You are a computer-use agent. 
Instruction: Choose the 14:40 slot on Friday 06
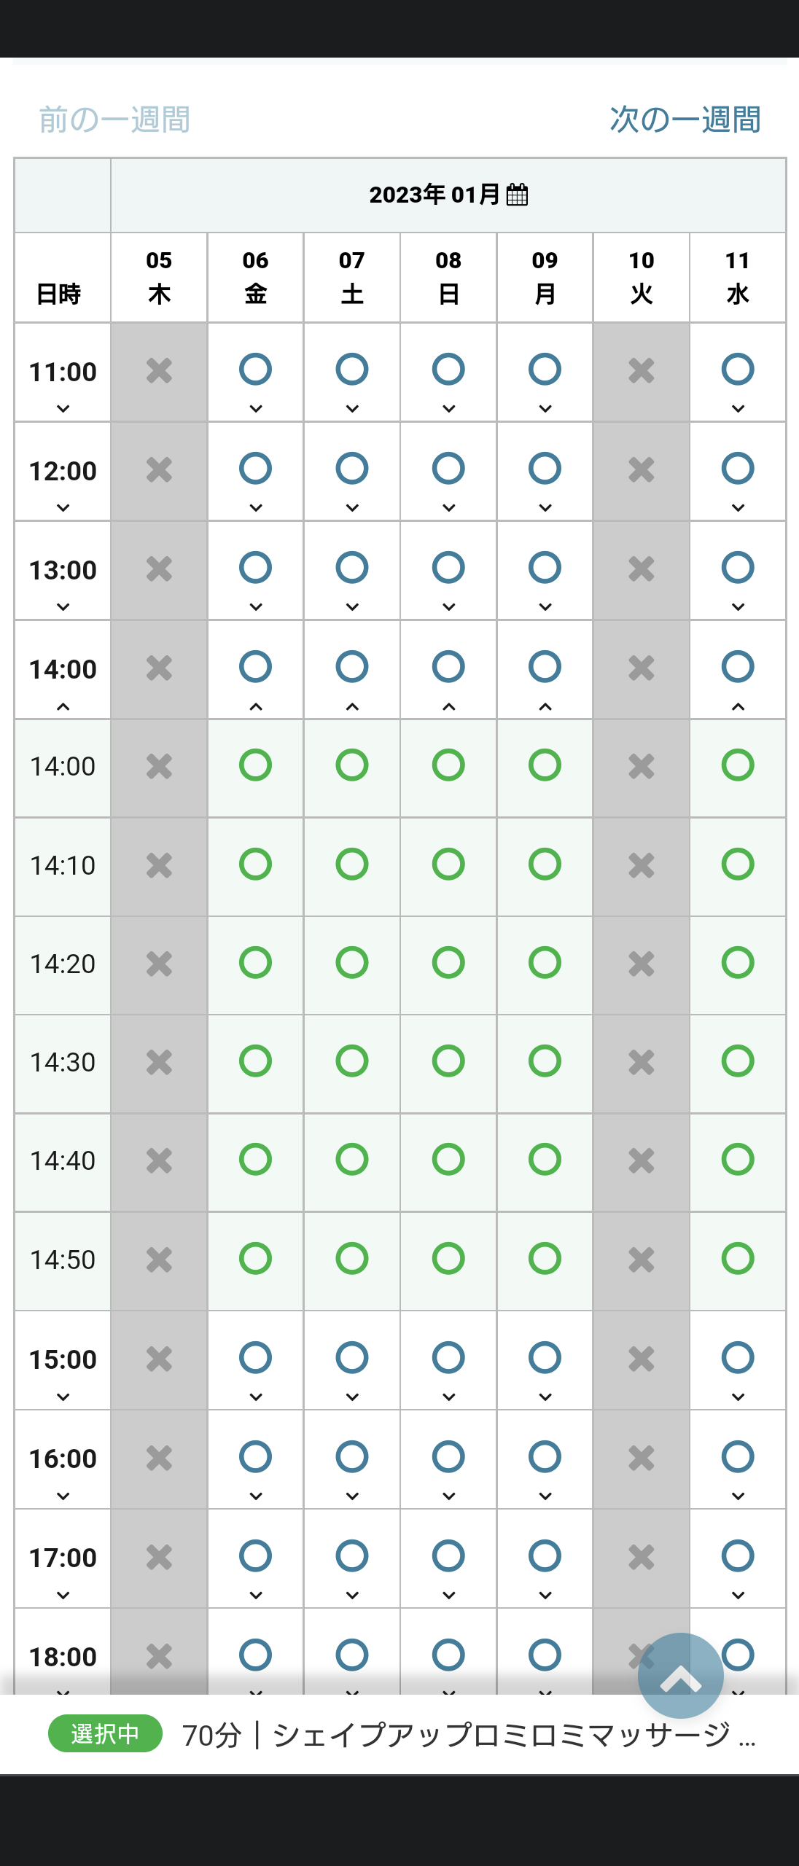tap(255, 1160)
